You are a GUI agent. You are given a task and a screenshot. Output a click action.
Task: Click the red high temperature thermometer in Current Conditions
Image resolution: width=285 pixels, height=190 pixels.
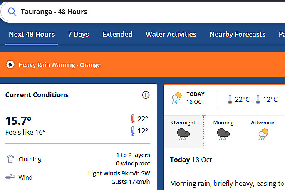point(133,119)
